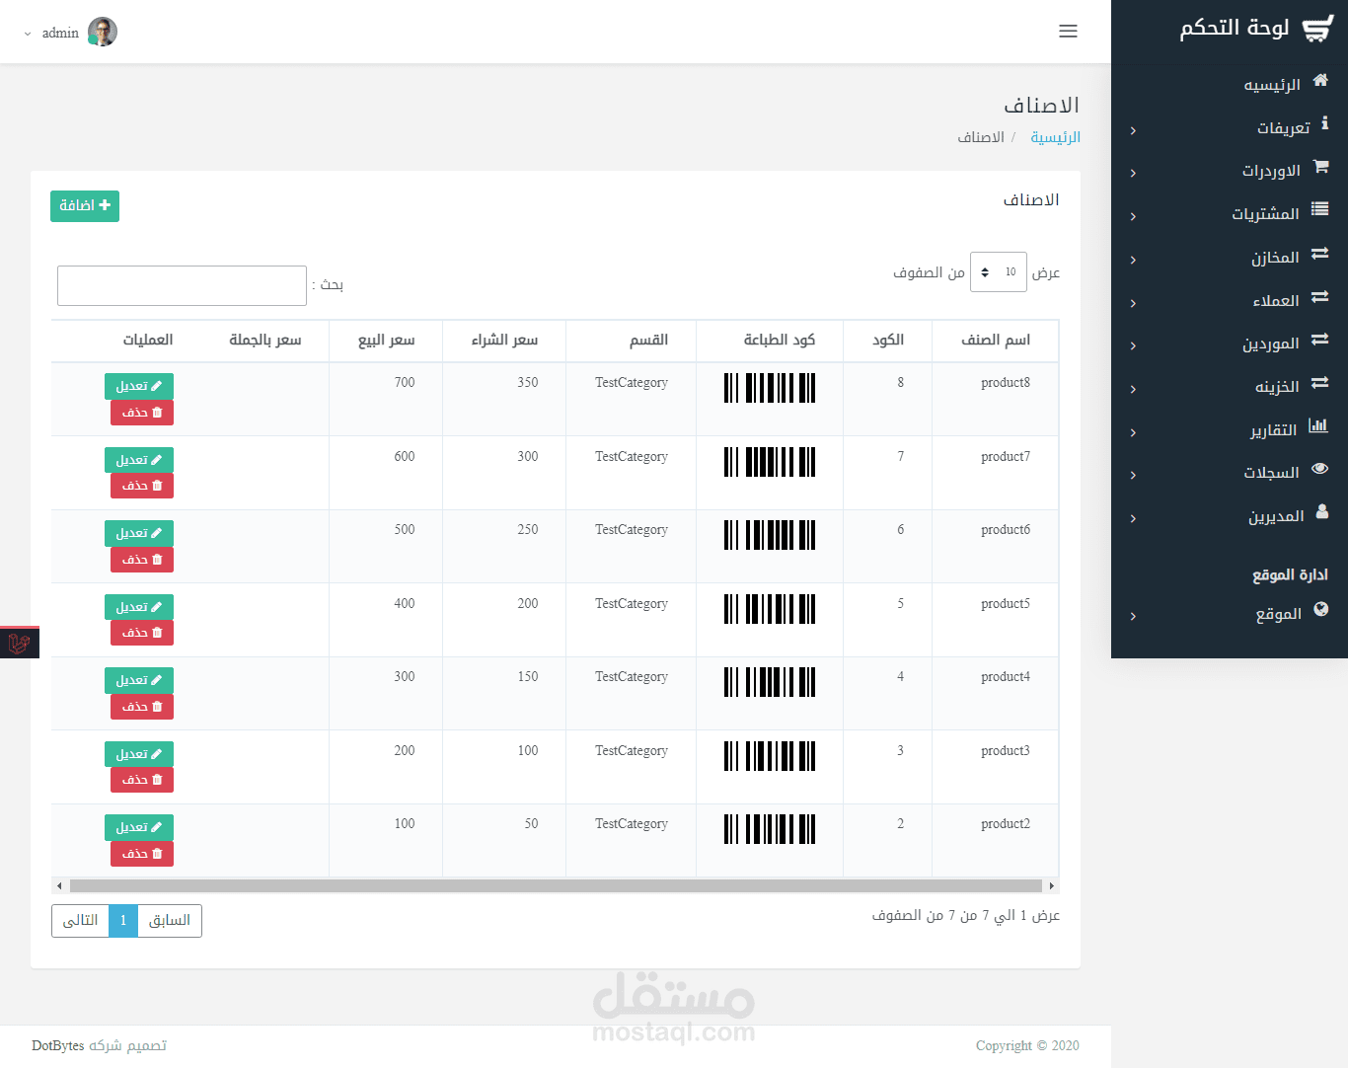Image resolution: width=1348 pixels, height=1068 pixels.
Task: Click the barcode of product2
Action: tap(770, 829)
